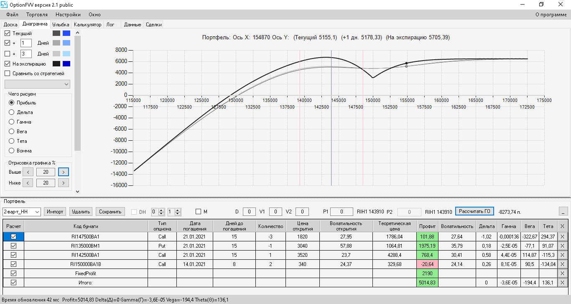Click the Рассчитать ГО button
The image size is (571, 304).
tap(474, 211)
